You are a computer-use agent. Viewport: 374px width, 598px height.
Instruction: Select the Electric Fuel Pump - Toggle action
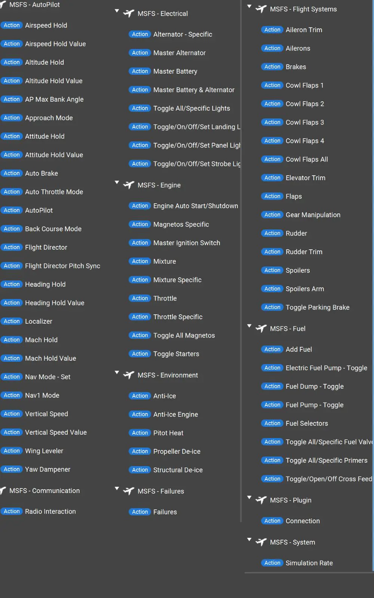click(327, 368)
